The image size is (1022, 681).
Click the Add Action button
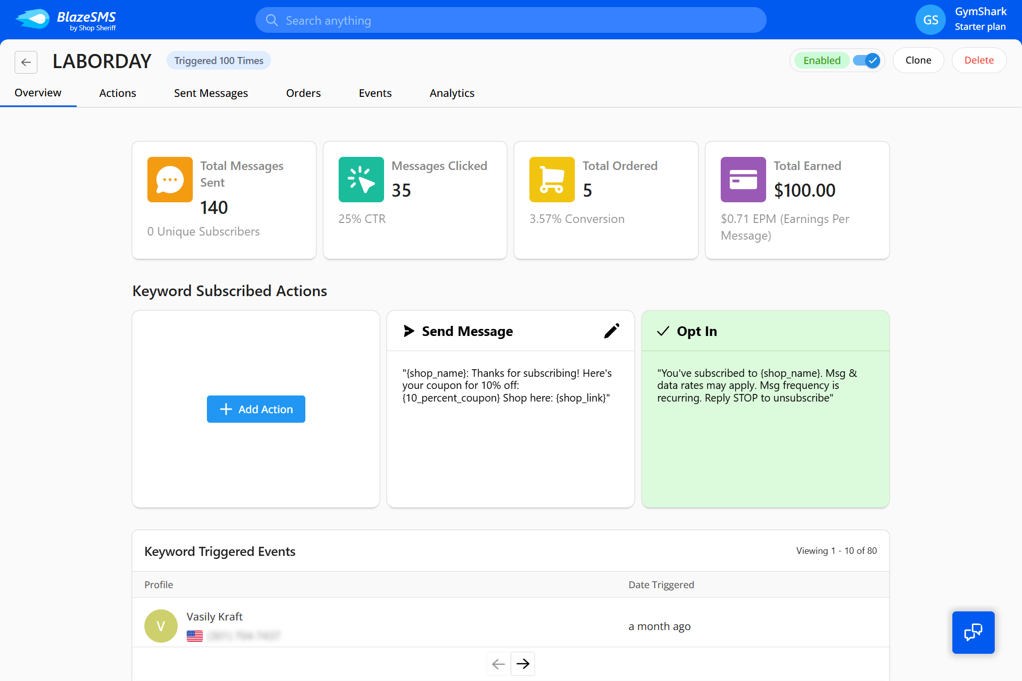pyautogui.click(x=256, y=409)
